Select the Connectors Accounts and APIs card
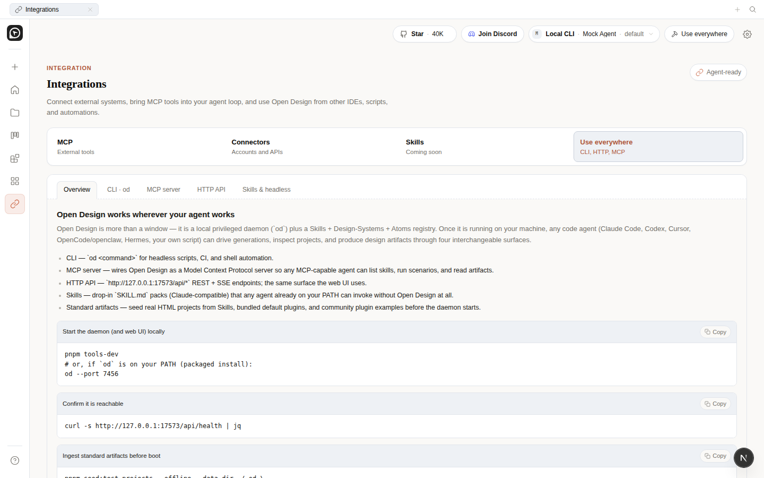 [x=309, y=147]
